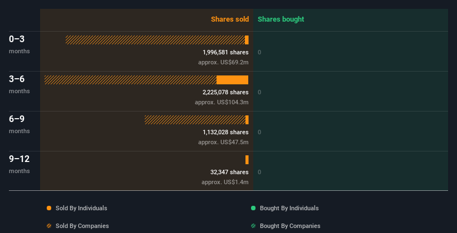Click the approx. US$104.3m value
The width and height of the screenshot is (457, 233).
click(222, 102)
